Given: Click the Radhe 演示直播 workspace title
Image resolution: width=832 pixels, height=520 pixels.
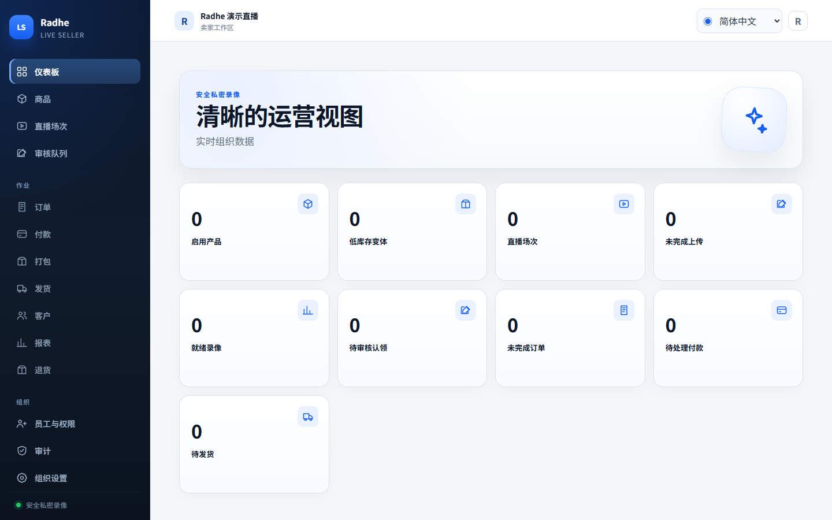Looking at the screenshot, I should click(229, 16).
